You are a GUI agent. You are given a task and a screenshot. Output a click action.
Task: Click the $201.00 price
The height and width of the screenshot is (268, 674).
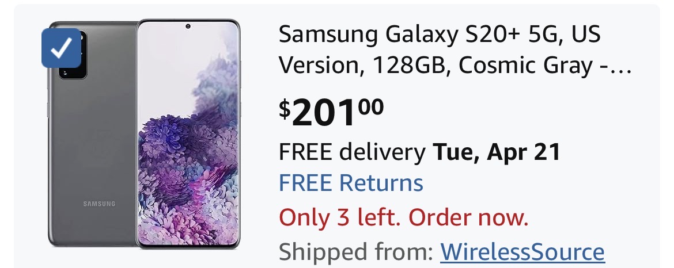click(331, 113)
